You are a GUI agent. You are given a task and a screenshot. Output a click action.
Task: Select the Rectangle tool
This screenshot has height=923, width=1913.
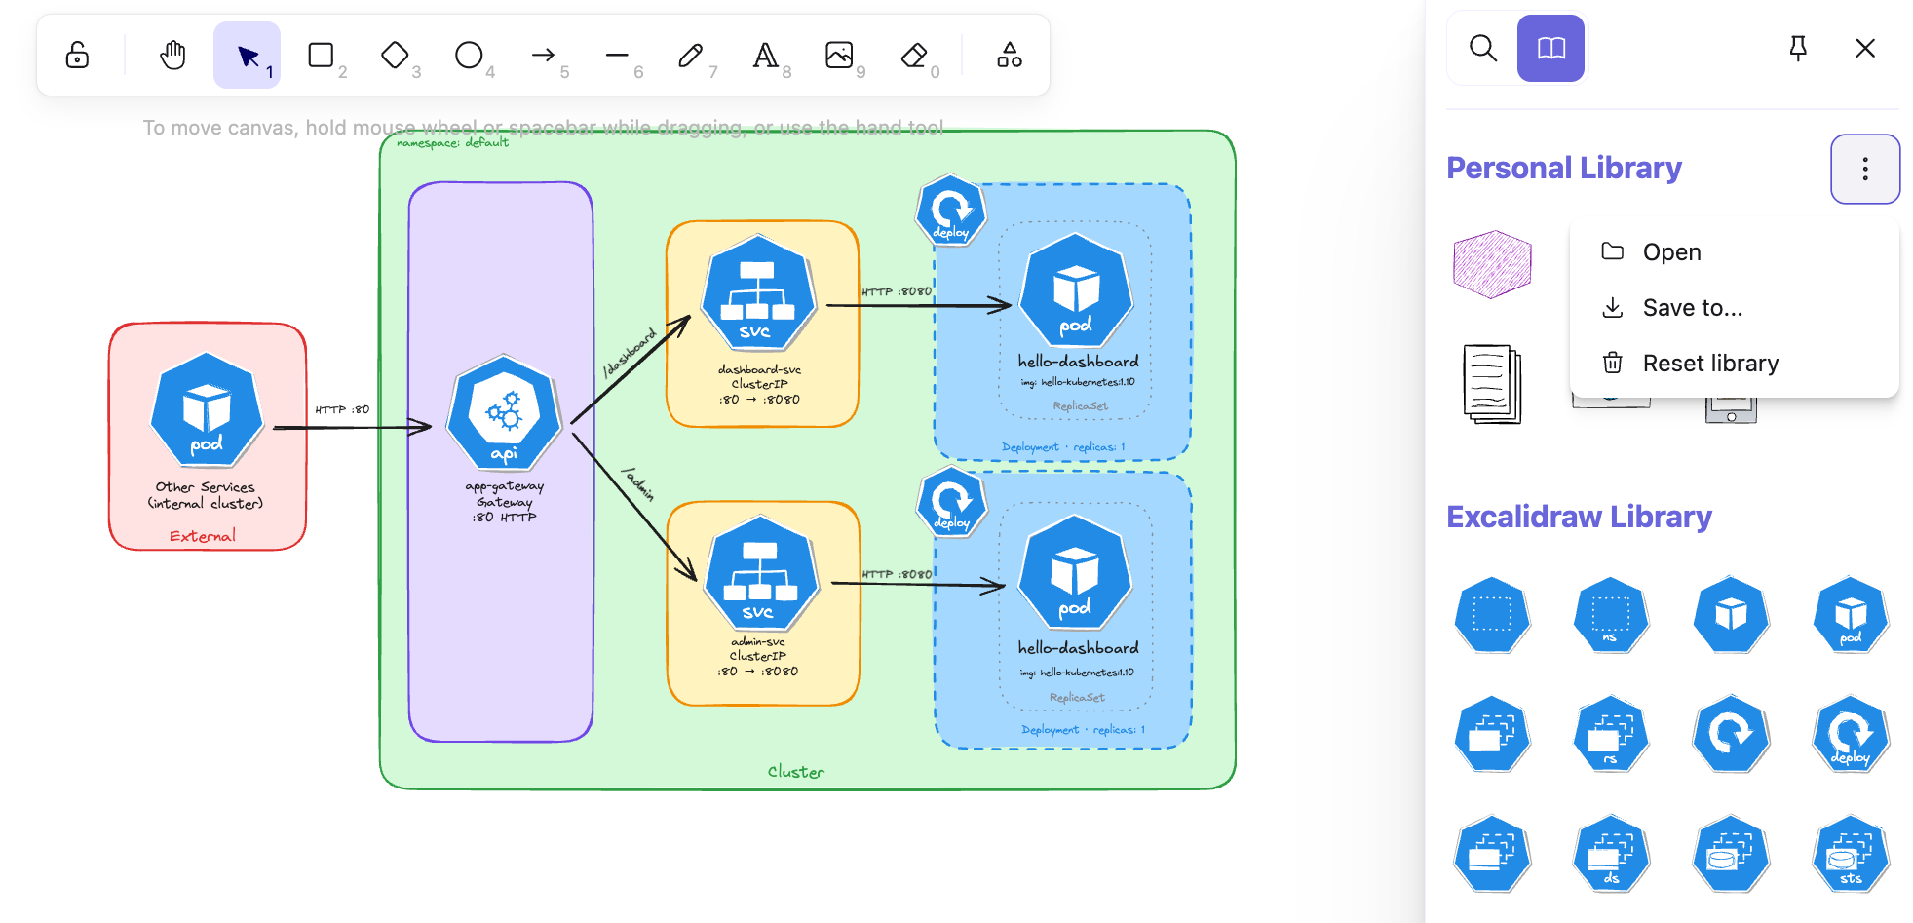pos(322,56)
